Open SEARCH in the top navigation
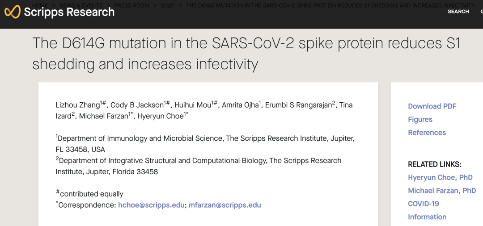Image resolution: width=483 pixels, height=226 pixels. [458, 12]
